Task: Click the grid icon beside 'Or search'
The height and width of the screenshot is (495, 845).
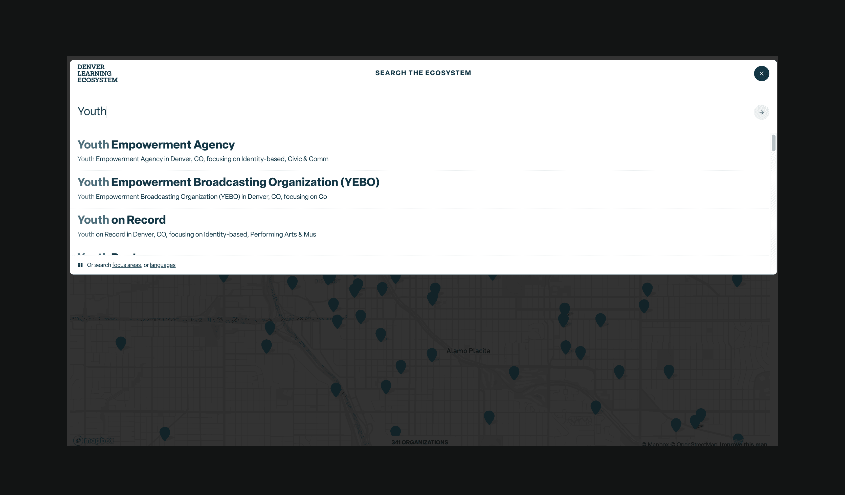Action: pyautogui.click(x=80, y=265)
